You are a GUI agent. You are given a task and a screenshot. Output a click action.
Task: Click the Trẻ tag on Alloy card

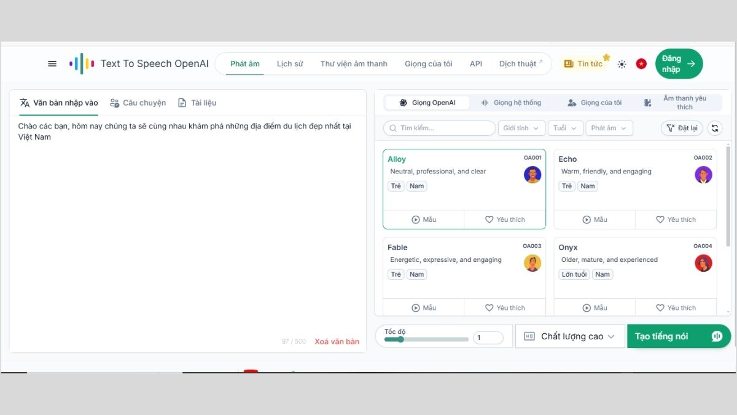point(396,186)
